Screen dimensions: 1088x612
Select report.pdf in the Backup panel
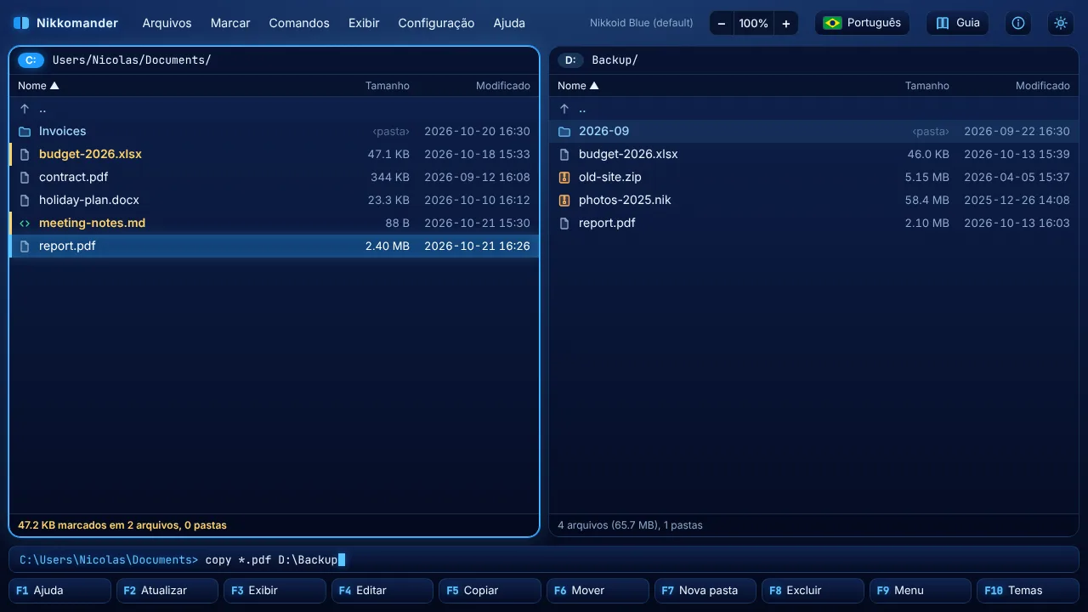[x=813, y=223]
